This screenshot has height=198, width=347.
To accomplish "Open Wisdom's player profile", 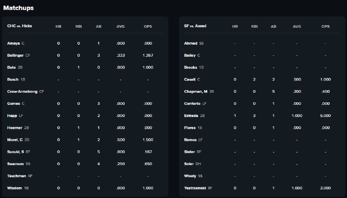I will [x=14, y=188].
